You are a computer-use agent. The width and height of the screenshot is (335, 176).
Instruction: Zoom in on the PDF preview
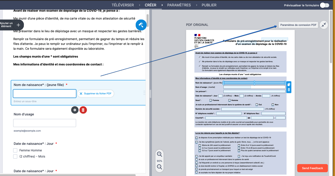[x=160, y=154]
